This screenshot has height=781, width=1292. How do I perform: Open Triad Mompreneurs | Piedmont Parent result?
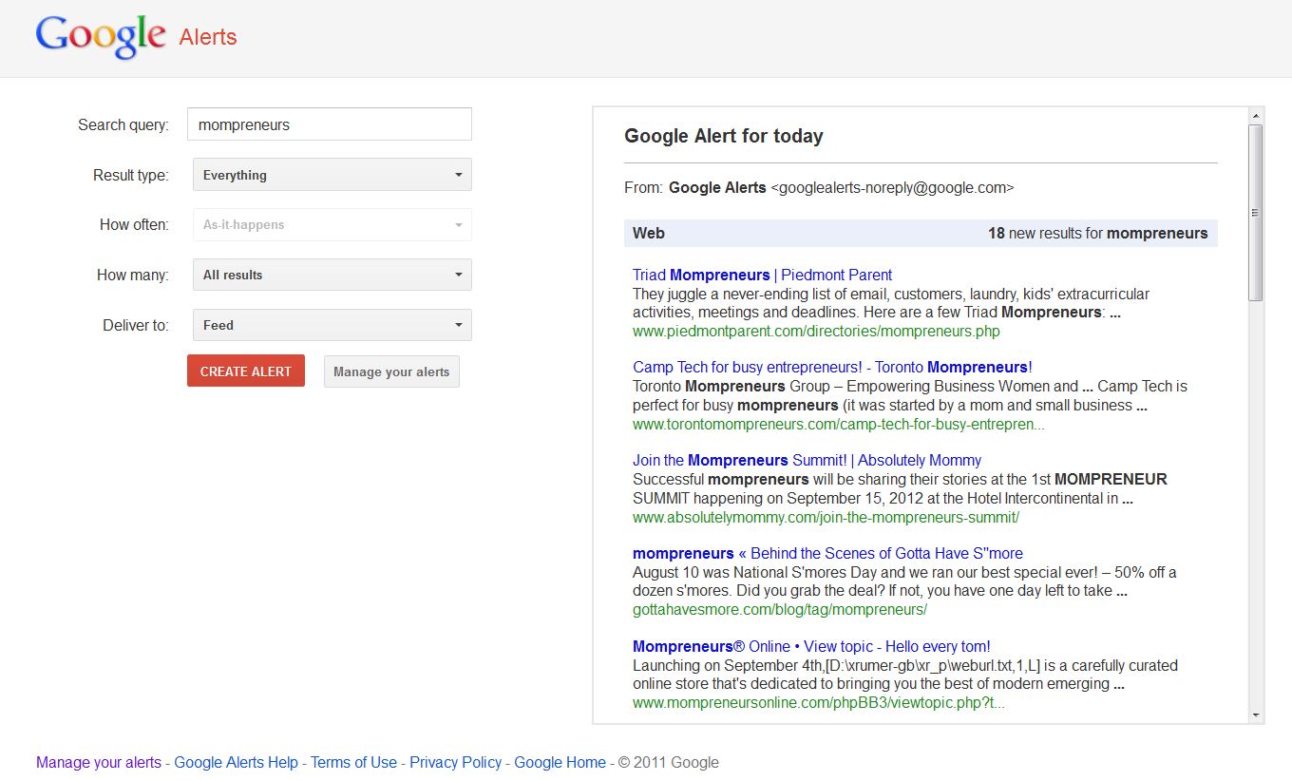pyautogui.click(x=762, y=275)
